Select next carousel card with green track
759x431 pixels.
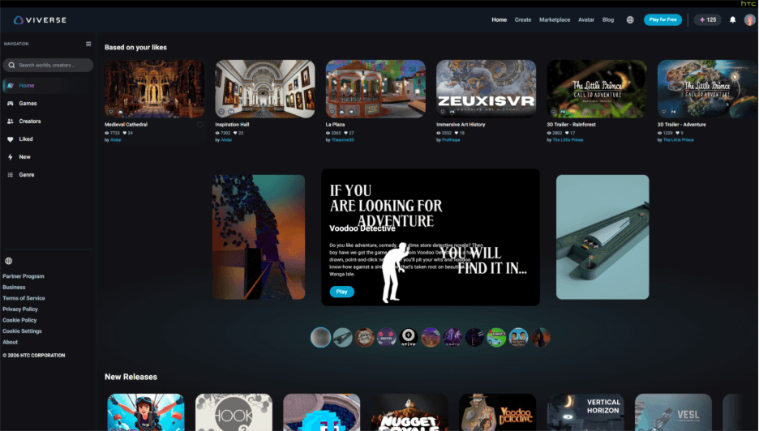tap(602, 237)
